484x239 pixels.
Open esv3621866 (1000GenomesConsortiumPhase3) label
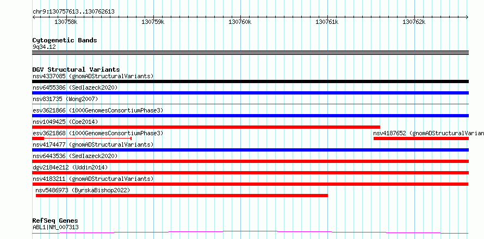point(97,110)
